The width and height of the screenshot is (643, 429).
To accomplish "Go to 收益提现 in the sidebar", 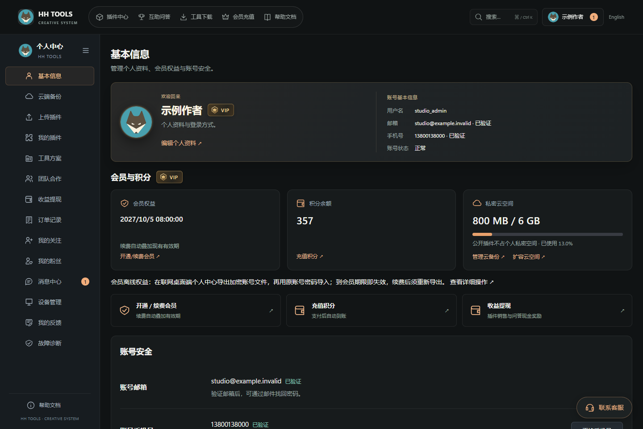I will pyautogui.click(x=50, y=199).
